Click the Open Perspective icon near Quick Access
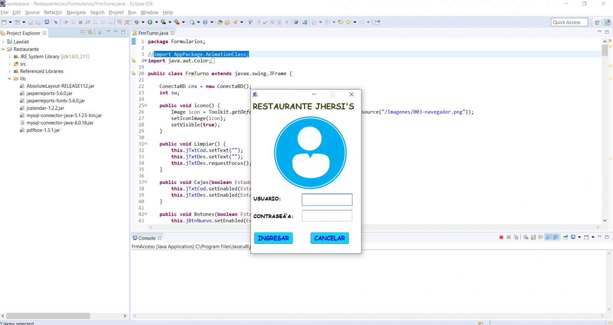Image resolution: width=613 pixels, height=325 pixels. [x=597, y=22]
